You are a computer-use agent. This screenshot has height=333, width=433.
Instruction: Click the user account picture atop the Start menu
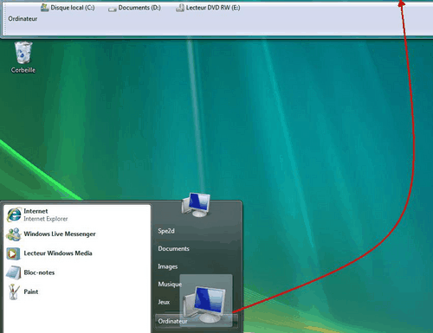tap(196, 205)
